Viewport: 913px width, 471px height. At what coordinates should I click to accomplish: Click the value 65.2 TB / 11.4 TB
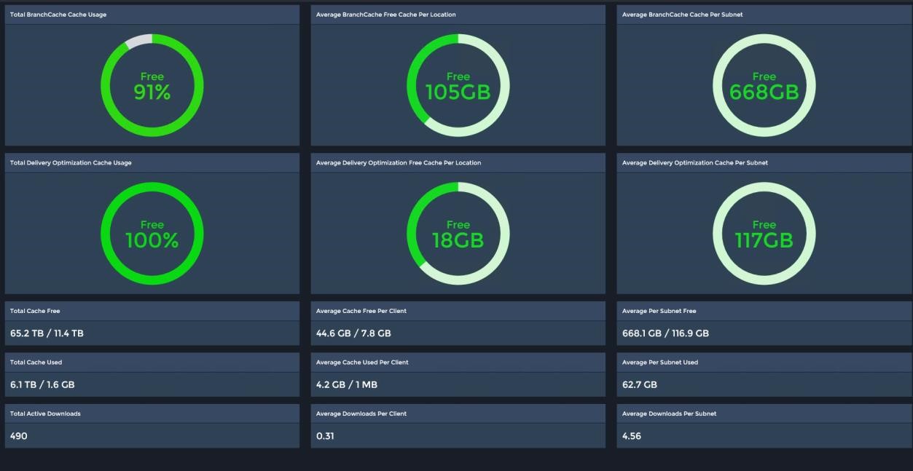click(x=47, y=333)
